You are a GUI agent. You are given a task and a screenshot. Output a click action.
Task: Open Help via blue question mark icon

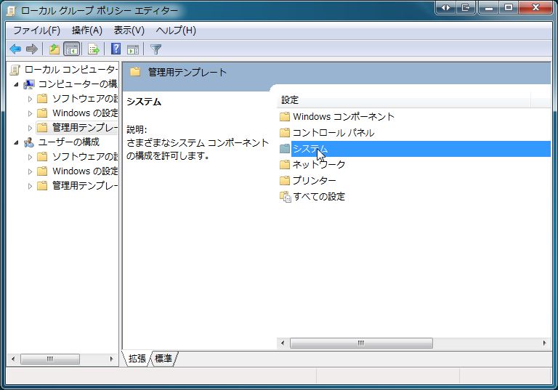coord(116,49)
